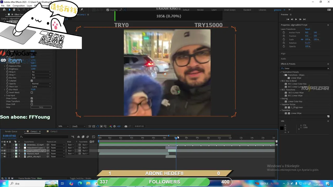
Task: Toggle the Show Transform checkbox
Action: 32,101
